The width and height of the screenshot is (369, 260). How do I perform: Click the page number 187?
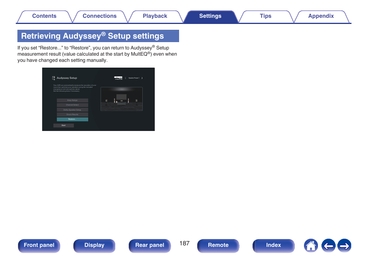click(184, 243)
